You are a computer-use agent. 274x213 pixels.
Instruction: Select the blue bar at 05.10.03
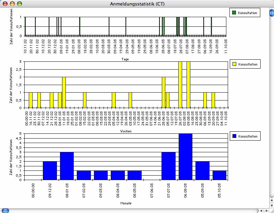[x=219, y=175]
